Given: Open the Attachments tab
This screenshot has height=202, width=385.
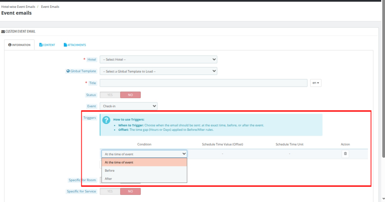Looking at the screenshot, I should (x=75, y=45).
